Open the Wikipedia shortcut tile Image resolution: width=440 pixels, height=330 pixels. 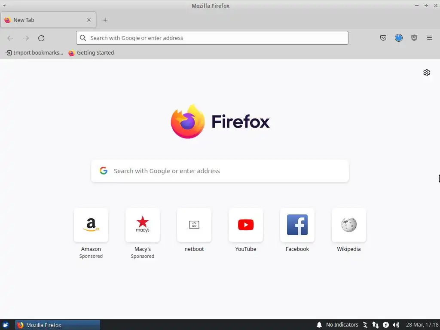click(x=349, y=225)
